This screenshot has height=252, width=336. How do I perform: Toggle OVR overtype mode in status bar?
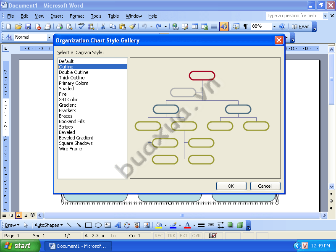[196, 236]
